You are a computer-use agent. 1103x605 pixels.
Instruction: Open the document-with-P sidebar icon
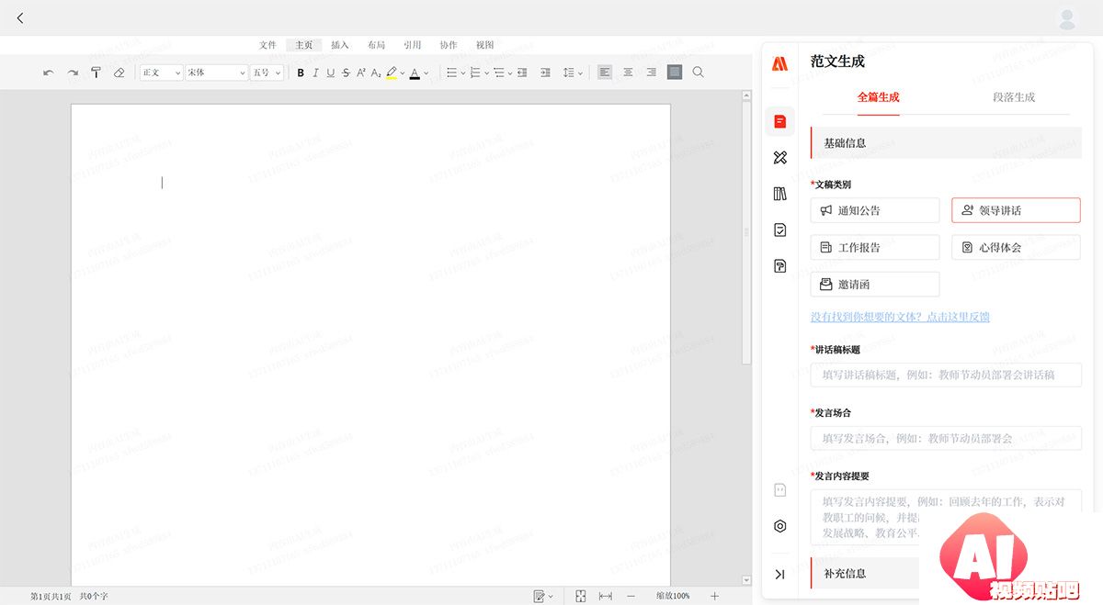(780, 266)
